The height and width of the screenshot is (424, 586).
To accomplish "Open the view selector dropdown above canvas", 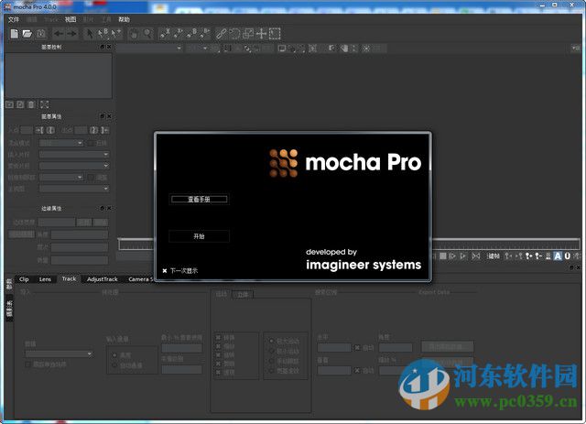I will (149, 49).
